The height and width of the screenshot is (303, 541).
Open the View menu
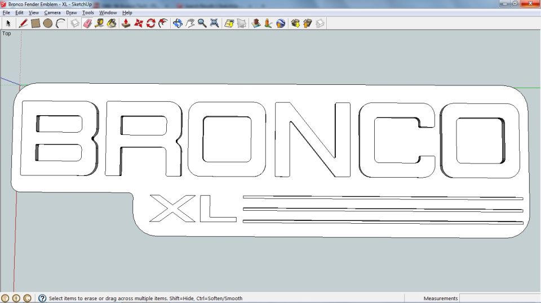(x=33, y=12)
